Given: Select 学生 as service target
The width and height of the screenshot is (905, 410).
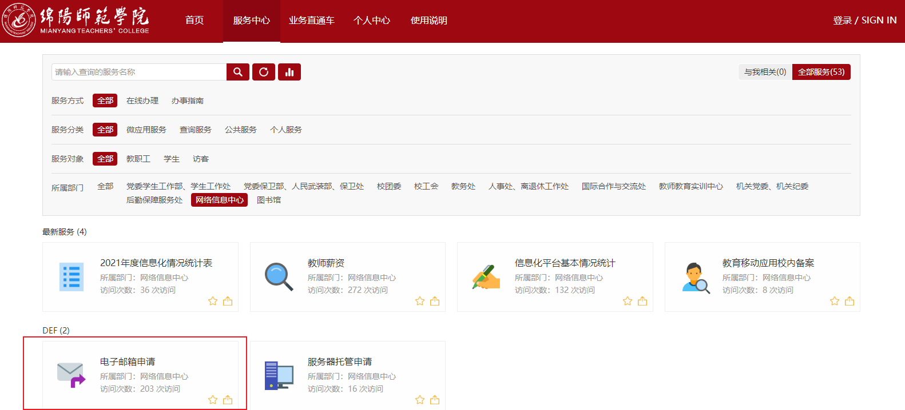Looking at the screenshot, I should [x=172, y=159].
